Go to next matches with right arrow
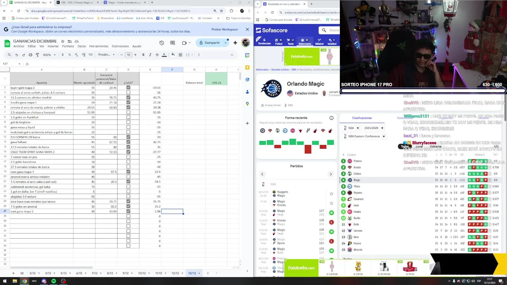Screen dimensions: 507x285 (x=331, y=174)
